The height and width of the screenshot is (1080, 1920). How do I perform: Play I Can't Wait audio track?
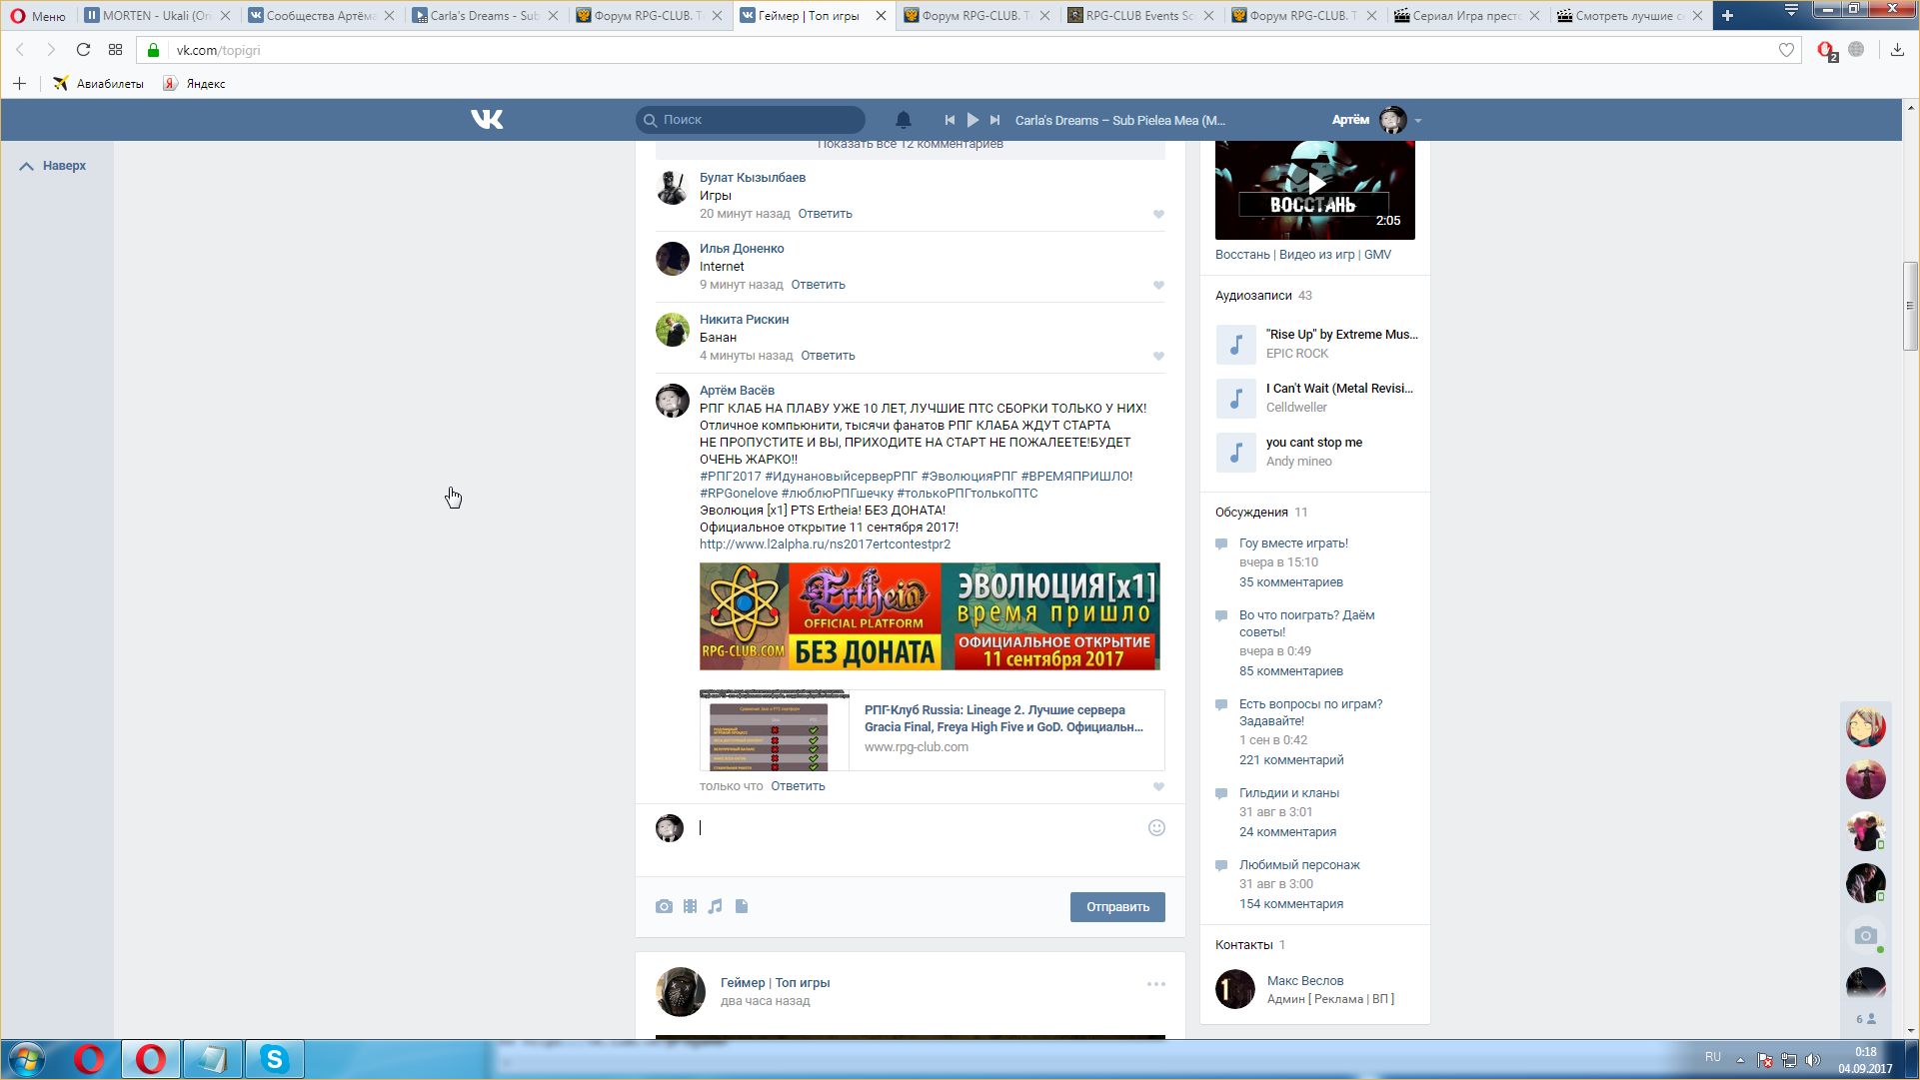click(x=1235, y=399)
